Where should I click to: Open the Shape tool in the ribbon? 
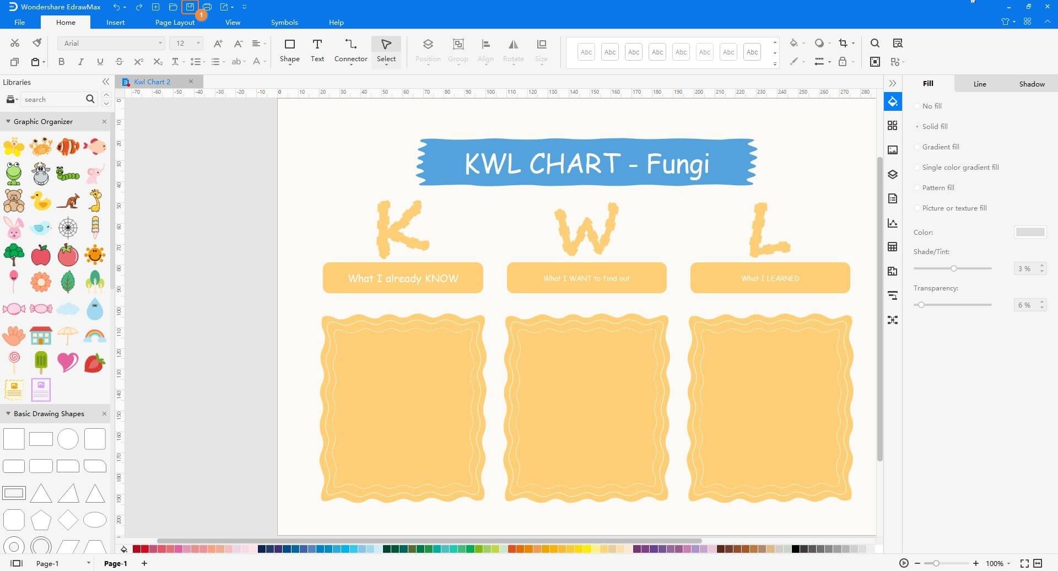point(290,51)
